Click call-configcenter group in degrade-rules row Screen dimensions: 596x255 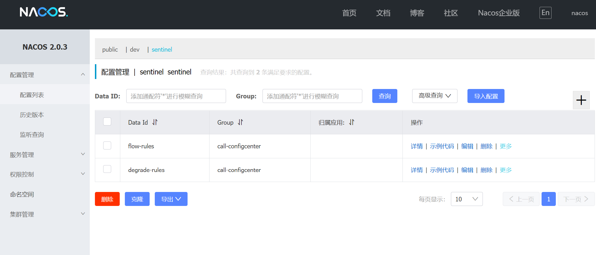click(x=239, y=170)
